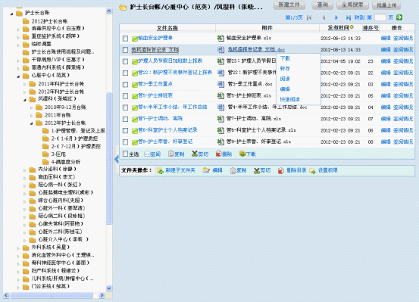Collapse the 2012年护士长台账 subfolder
This screenshot has width=419, height=302.
click(31, 123)
